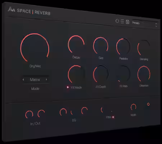Click the "In / Out" label
162x144 pixels.
point(35,123)
